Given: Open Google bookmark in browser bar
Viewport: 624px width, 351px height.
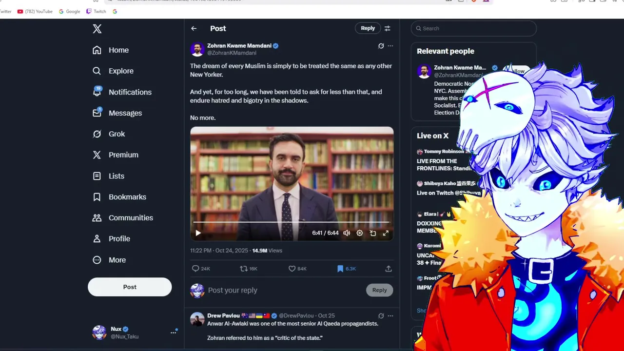Looking at the screenshot, I should (x=69, y=11).
